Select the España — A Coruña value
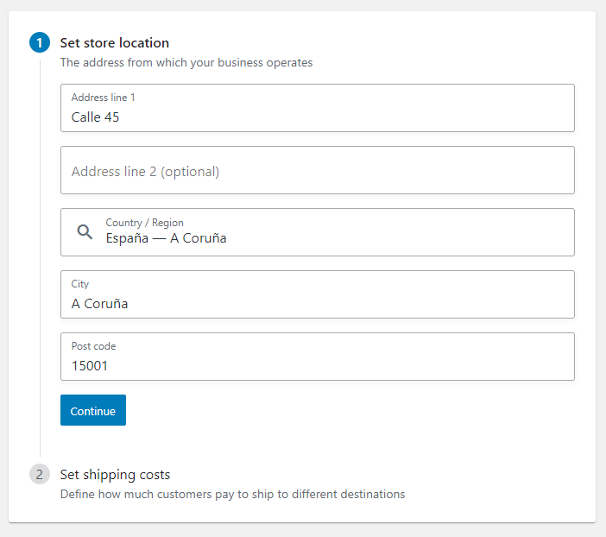Screen dimensions: 606x537 click(x=167, y=238)
